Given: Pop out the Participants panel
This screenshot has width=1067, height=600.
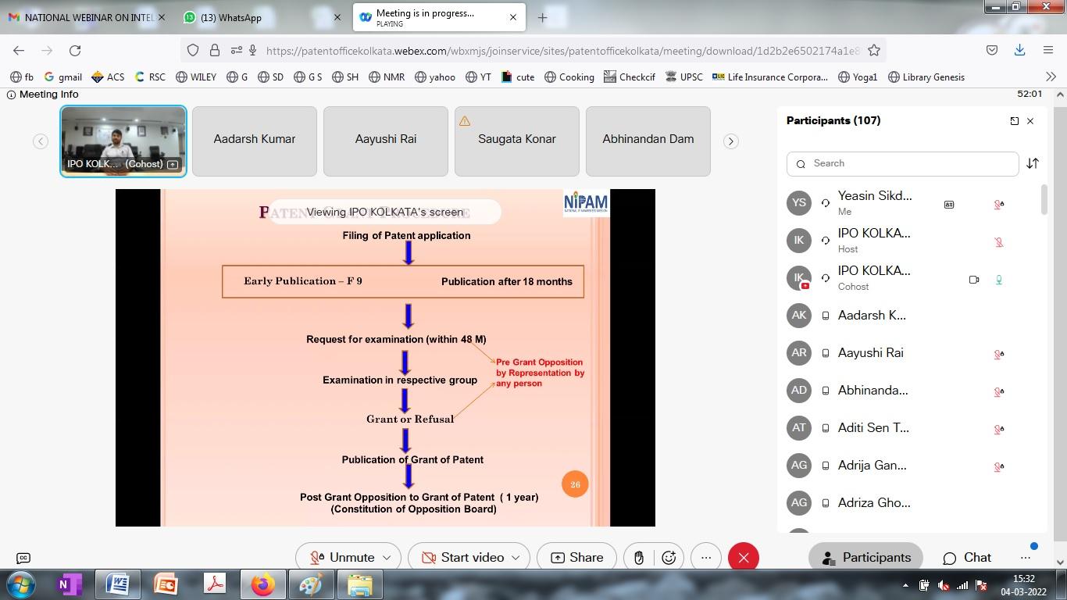Looking at the screenshot, I should pyautogui.click(x=1014, y=121).
